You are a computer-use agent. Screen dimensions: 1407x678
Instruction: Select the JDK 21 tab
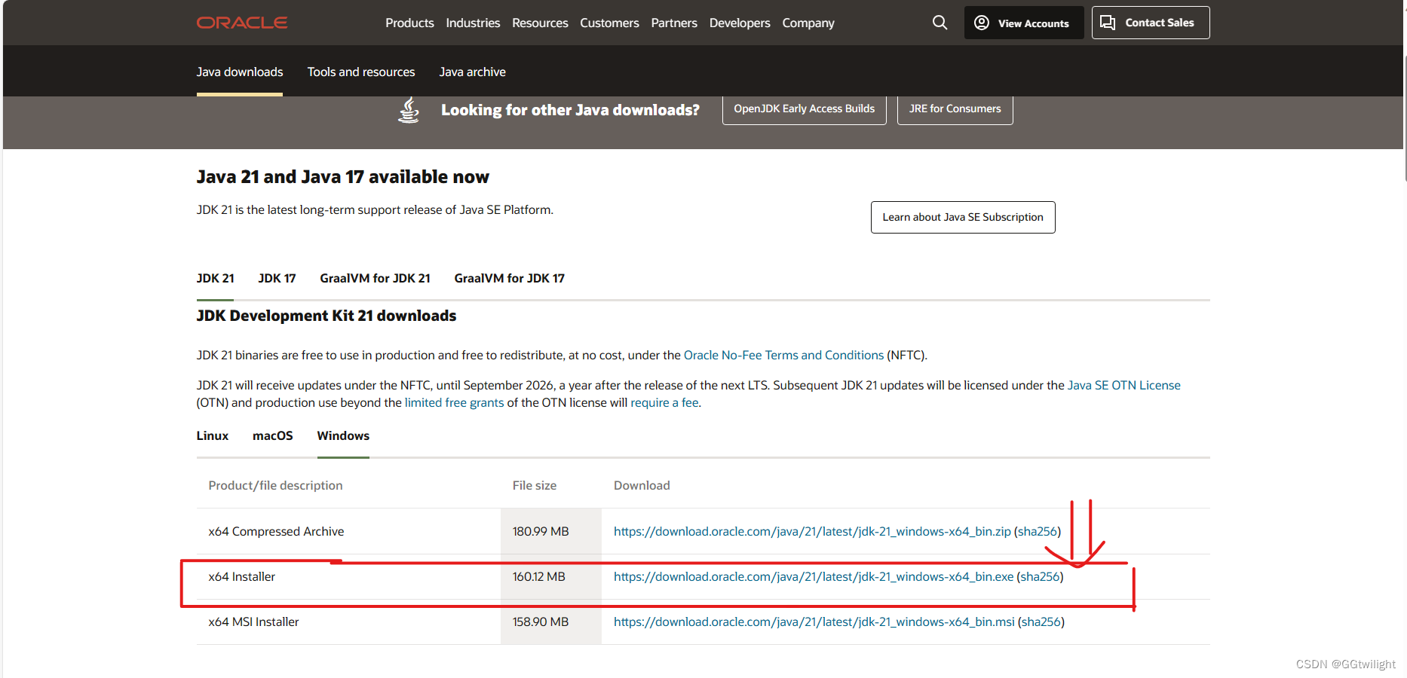(216, 278)
